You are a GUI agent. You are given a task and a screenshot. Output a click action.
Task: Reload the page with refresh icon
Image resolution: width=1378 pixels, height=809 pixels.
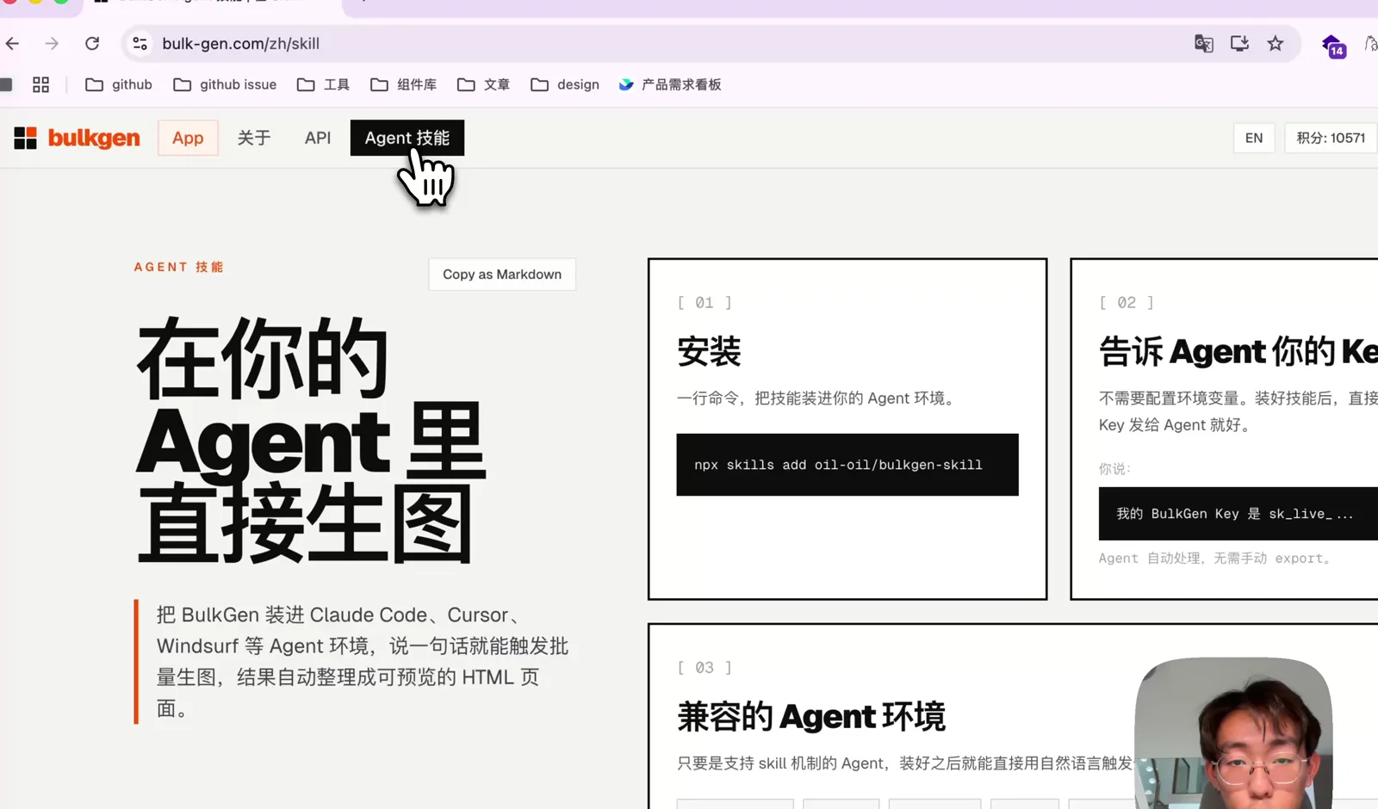92,43
